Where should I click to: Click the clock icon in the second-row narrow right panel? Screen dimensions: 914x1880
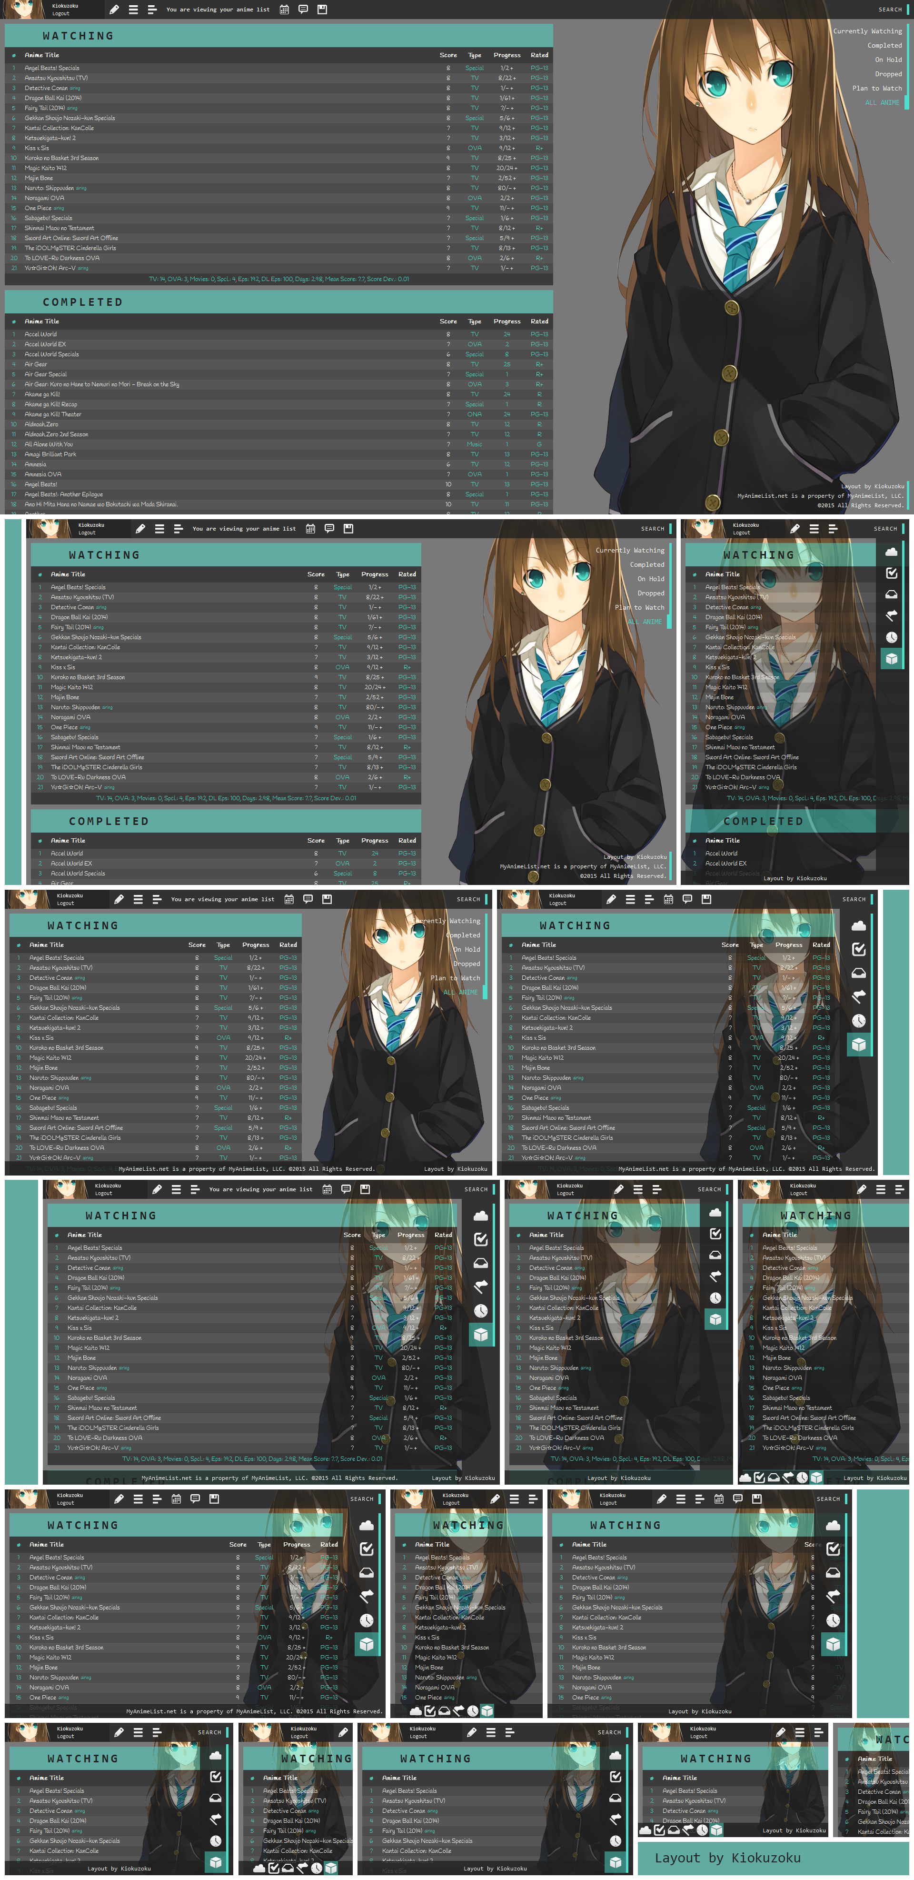point(891,637)
